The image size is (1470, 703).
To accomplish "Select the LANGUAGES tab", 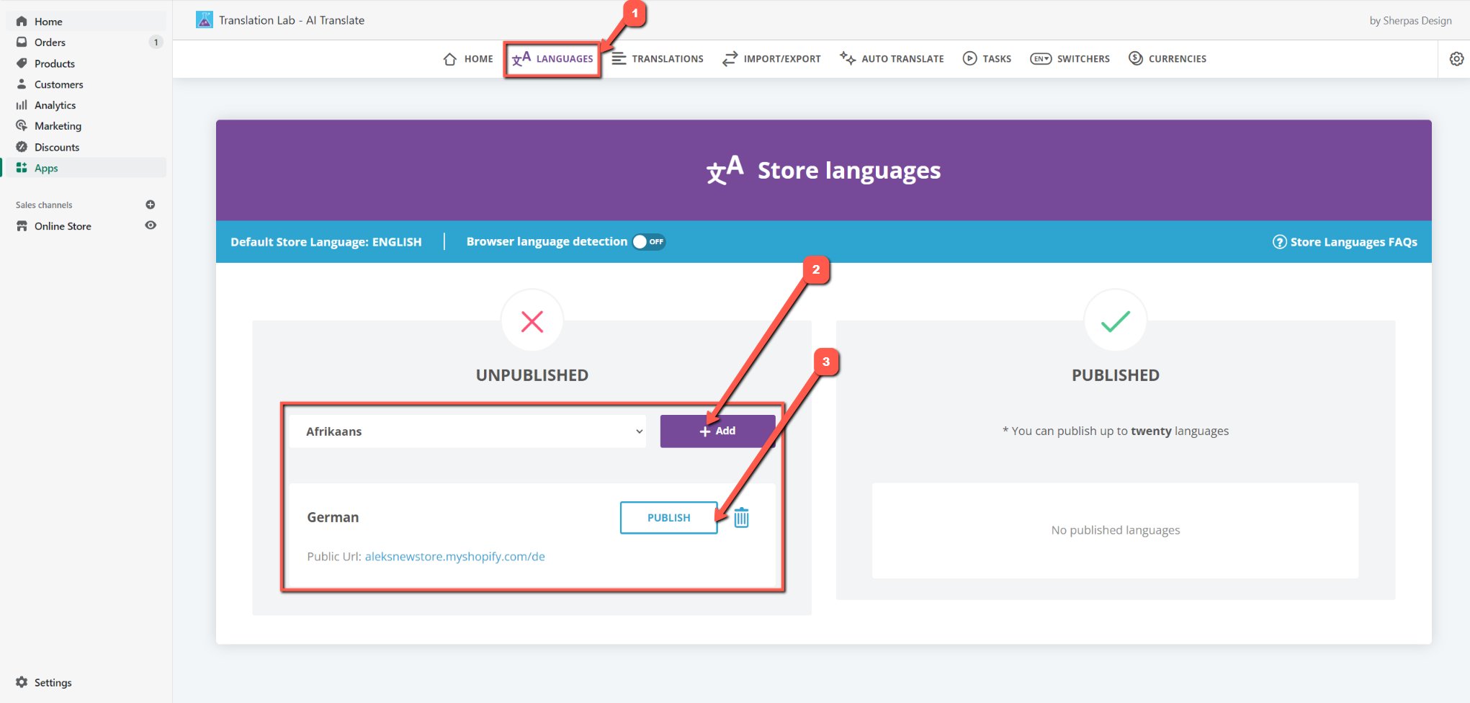I will click(x=552, y=59).
